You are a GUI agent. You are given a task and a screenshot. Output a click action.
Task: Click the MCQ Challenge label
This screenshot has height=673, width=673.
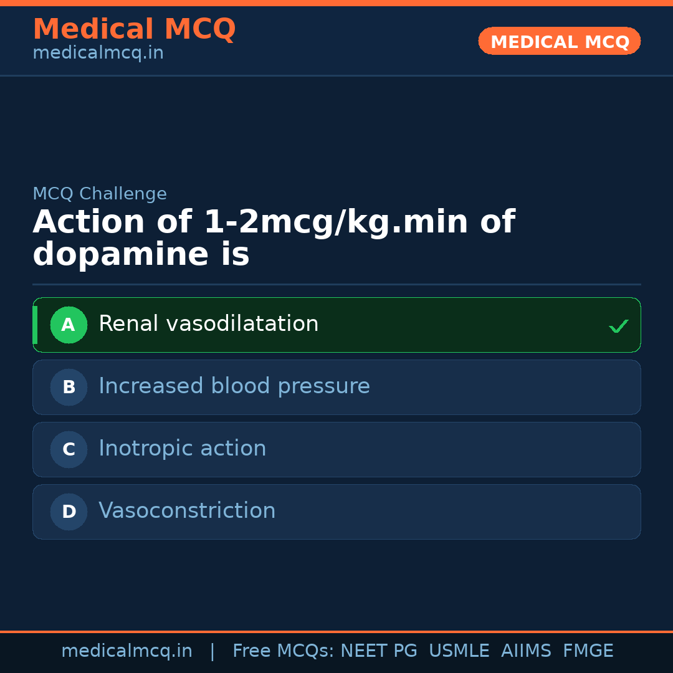[x=100, y=194]
